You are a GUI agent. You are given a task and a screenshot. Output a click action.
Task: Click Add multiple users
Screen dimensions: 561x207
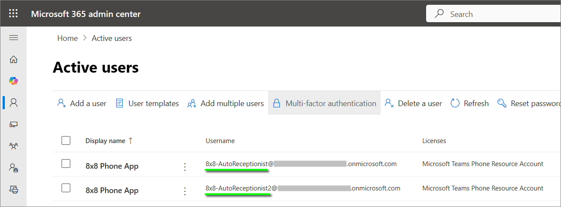pyautogui.click(x=225, y=103)
